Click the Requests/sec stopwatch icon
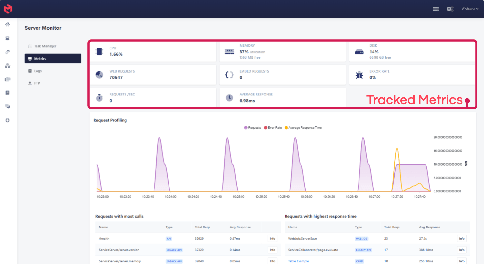This screenshot has width=484, height=264. tap(99, 97)
